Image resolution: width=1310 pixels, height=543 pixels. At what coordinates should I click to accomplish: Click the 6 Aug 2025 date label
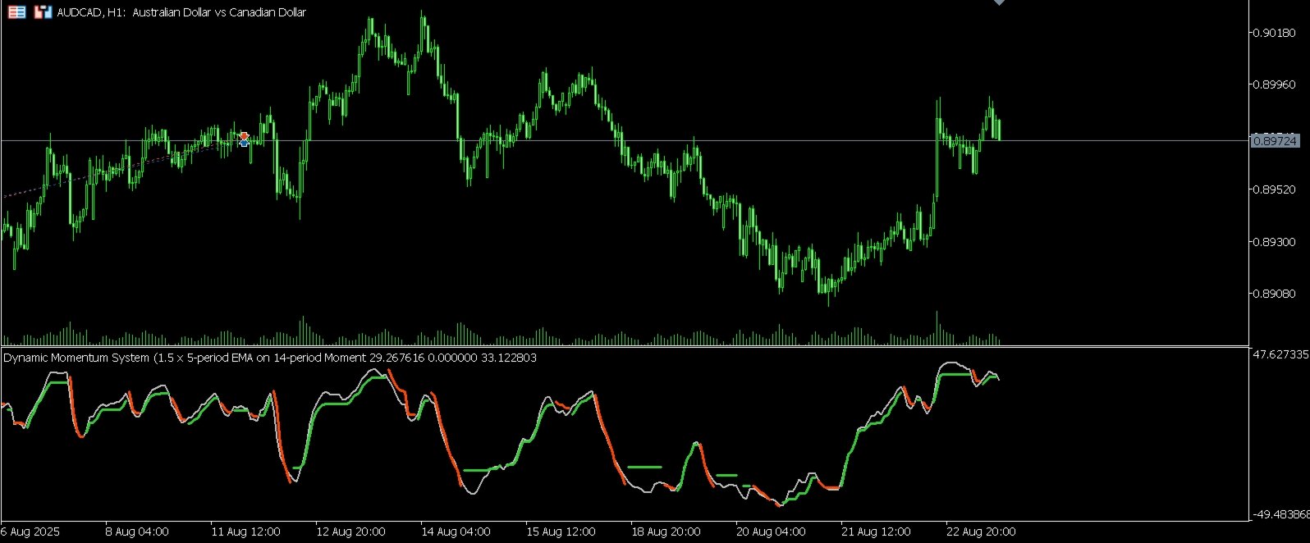point(30,532)
